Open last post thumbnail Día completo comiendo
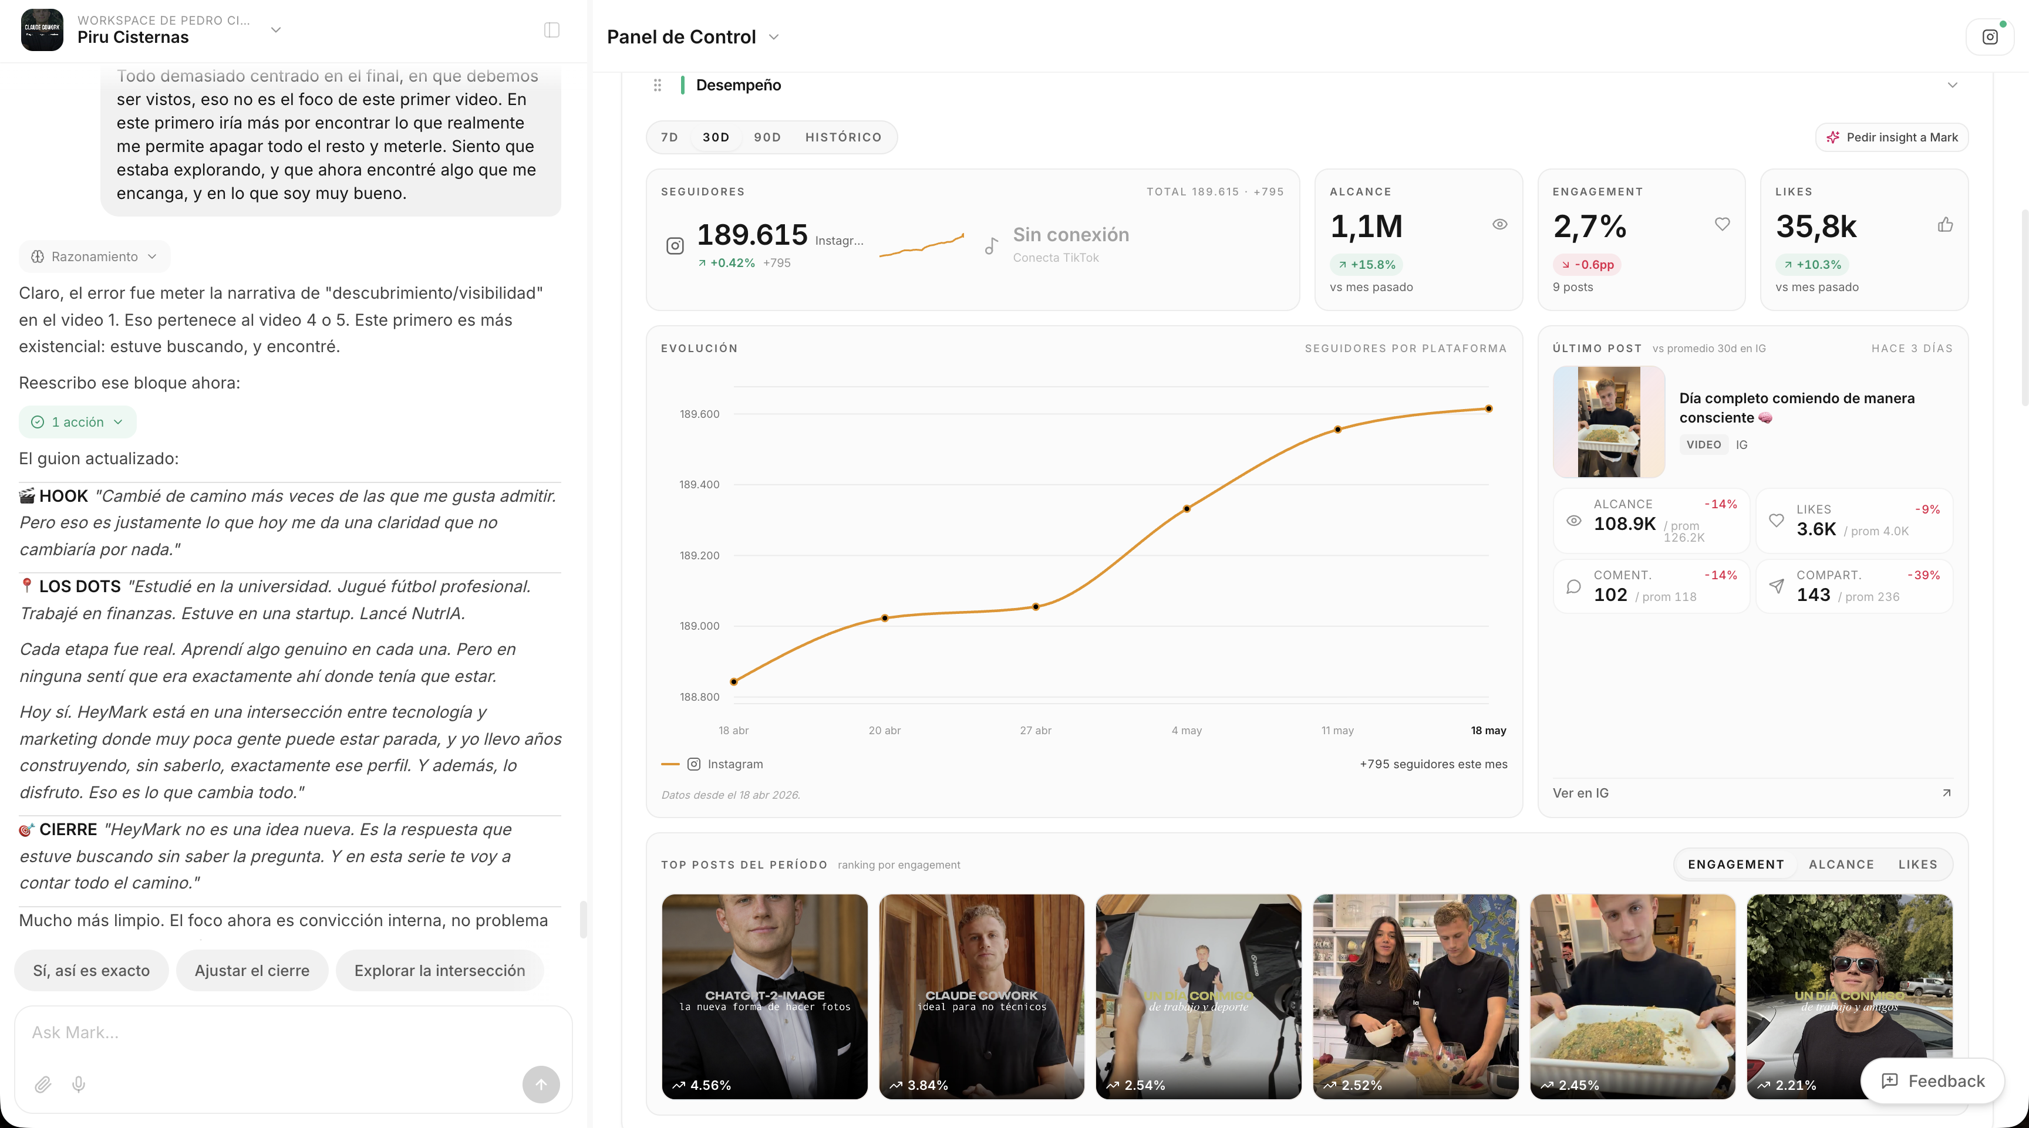This screenshot has width=2029, height=1128. [1609, 422]
